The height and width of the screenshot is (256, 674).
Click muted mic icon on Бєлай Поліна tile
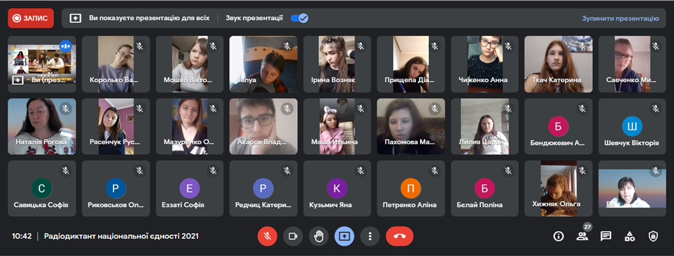tap(509, 171)
